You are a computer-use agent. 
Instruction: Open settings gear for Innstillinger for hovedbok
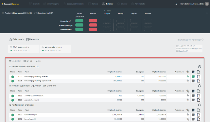click(202, 40)
